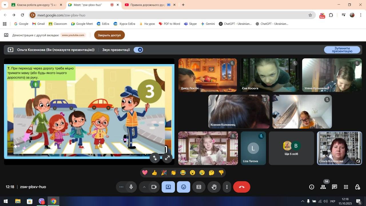Send the thumbs up reaction
This screenshot has height=206, width=366.
(x=154, y=173)
